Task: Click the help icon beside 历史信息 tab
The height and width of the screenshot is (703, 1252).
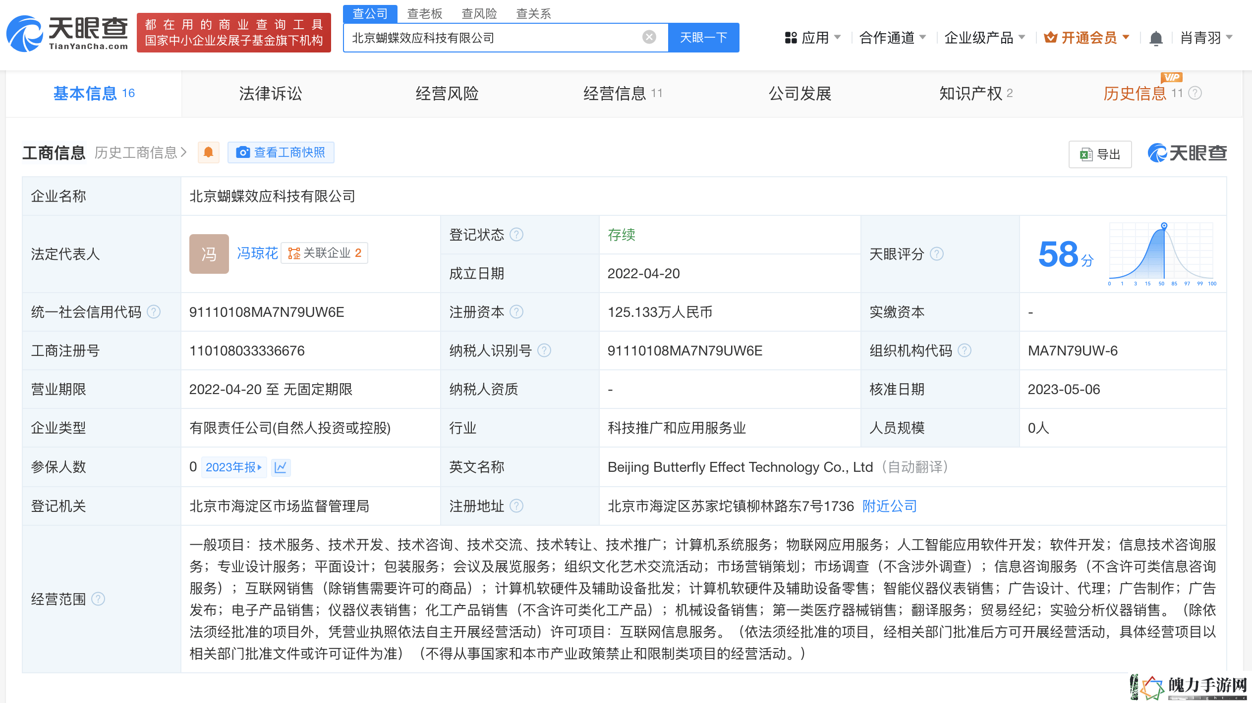Action: point(1195,93)
